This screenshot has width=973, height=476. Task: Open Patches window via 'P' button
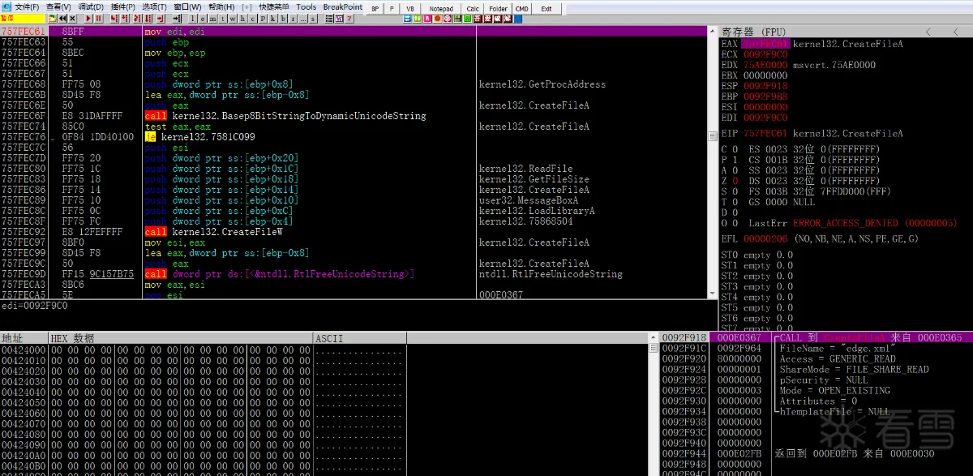coord(263,18)
